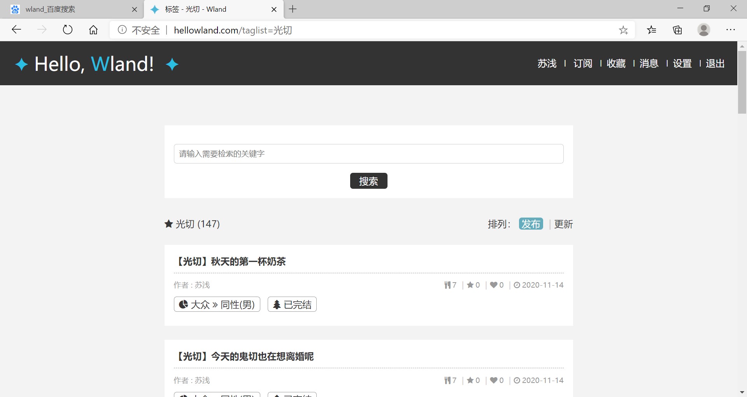Open the favorites list icon
Screen dimensions: 747x397
(652, 30)
